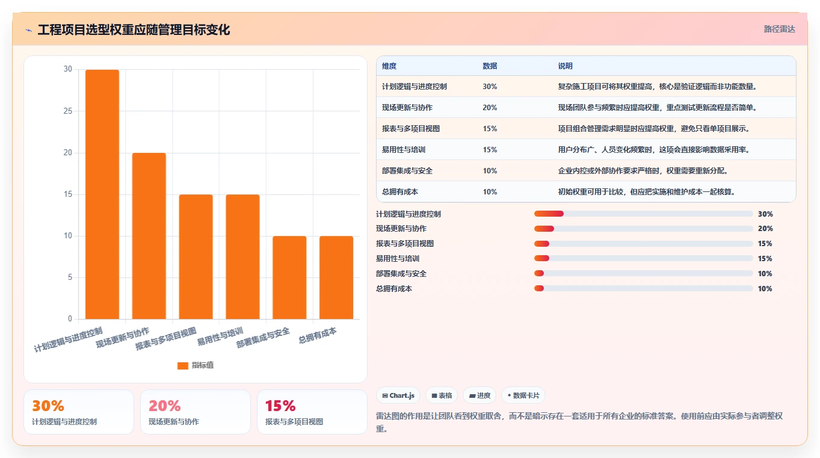Click the 部署集成与安全 progress bar

[644, 274]
